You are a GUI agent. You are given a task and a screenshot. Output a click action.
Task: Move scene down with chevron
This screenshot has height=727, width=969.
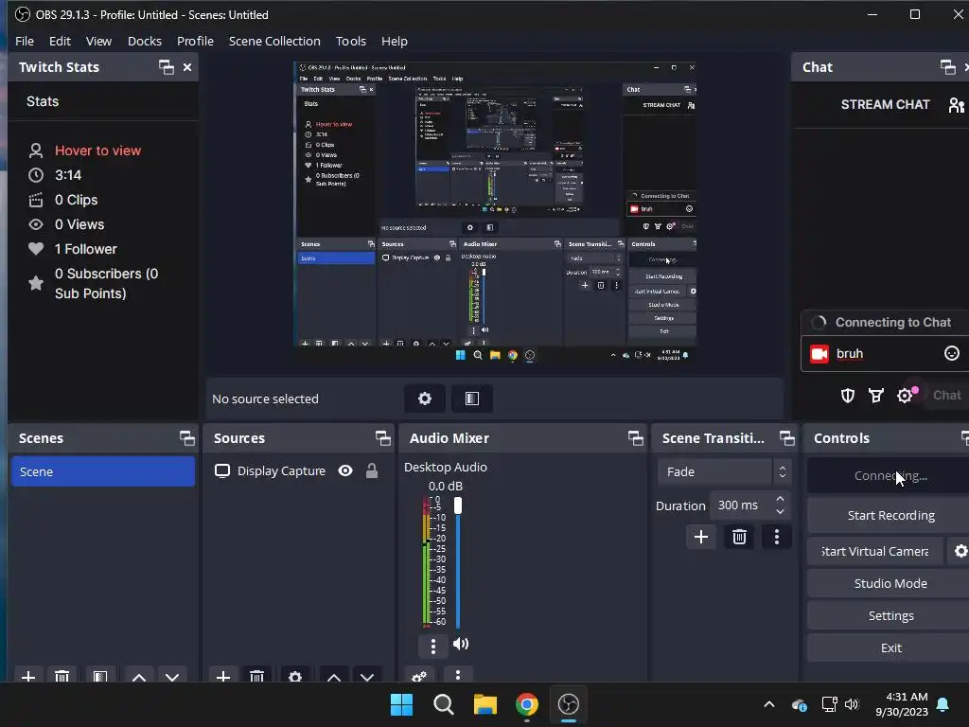[x=172, y=676]
